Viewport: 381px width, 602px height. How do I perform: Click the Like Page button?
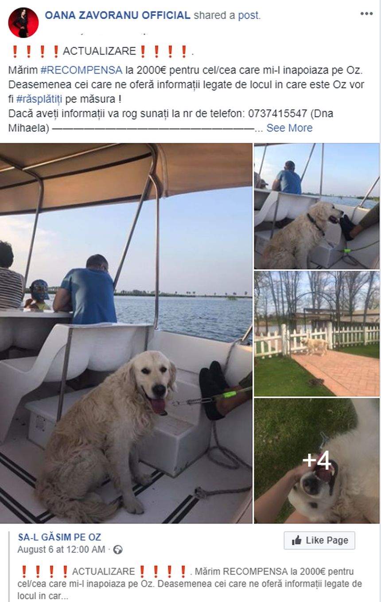coord(319,540)
